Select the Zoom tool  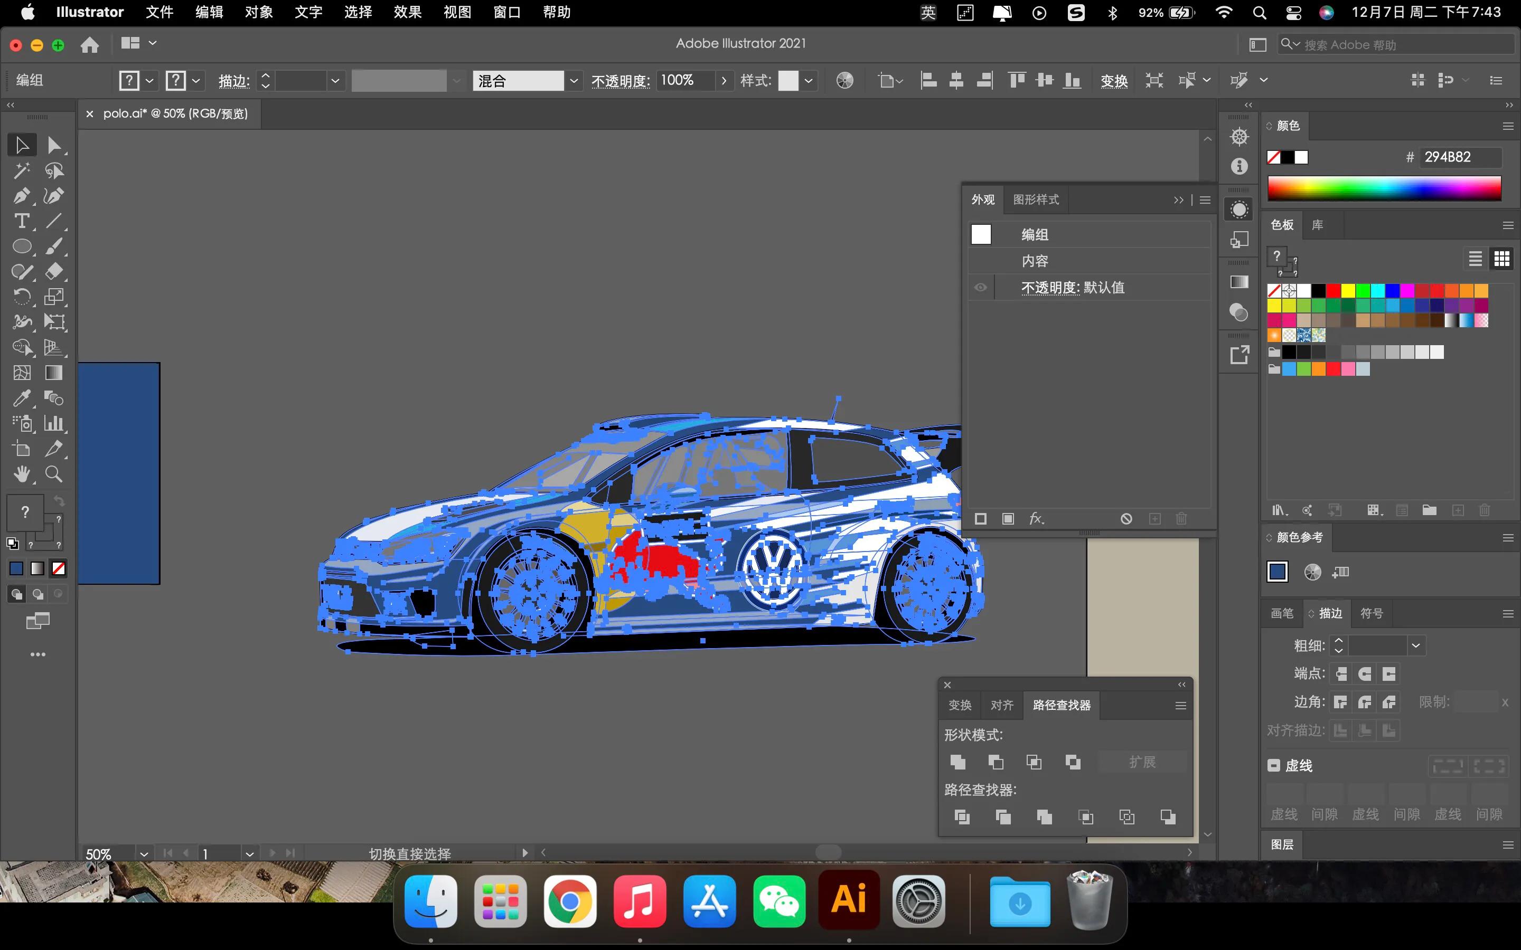(54, 474)
